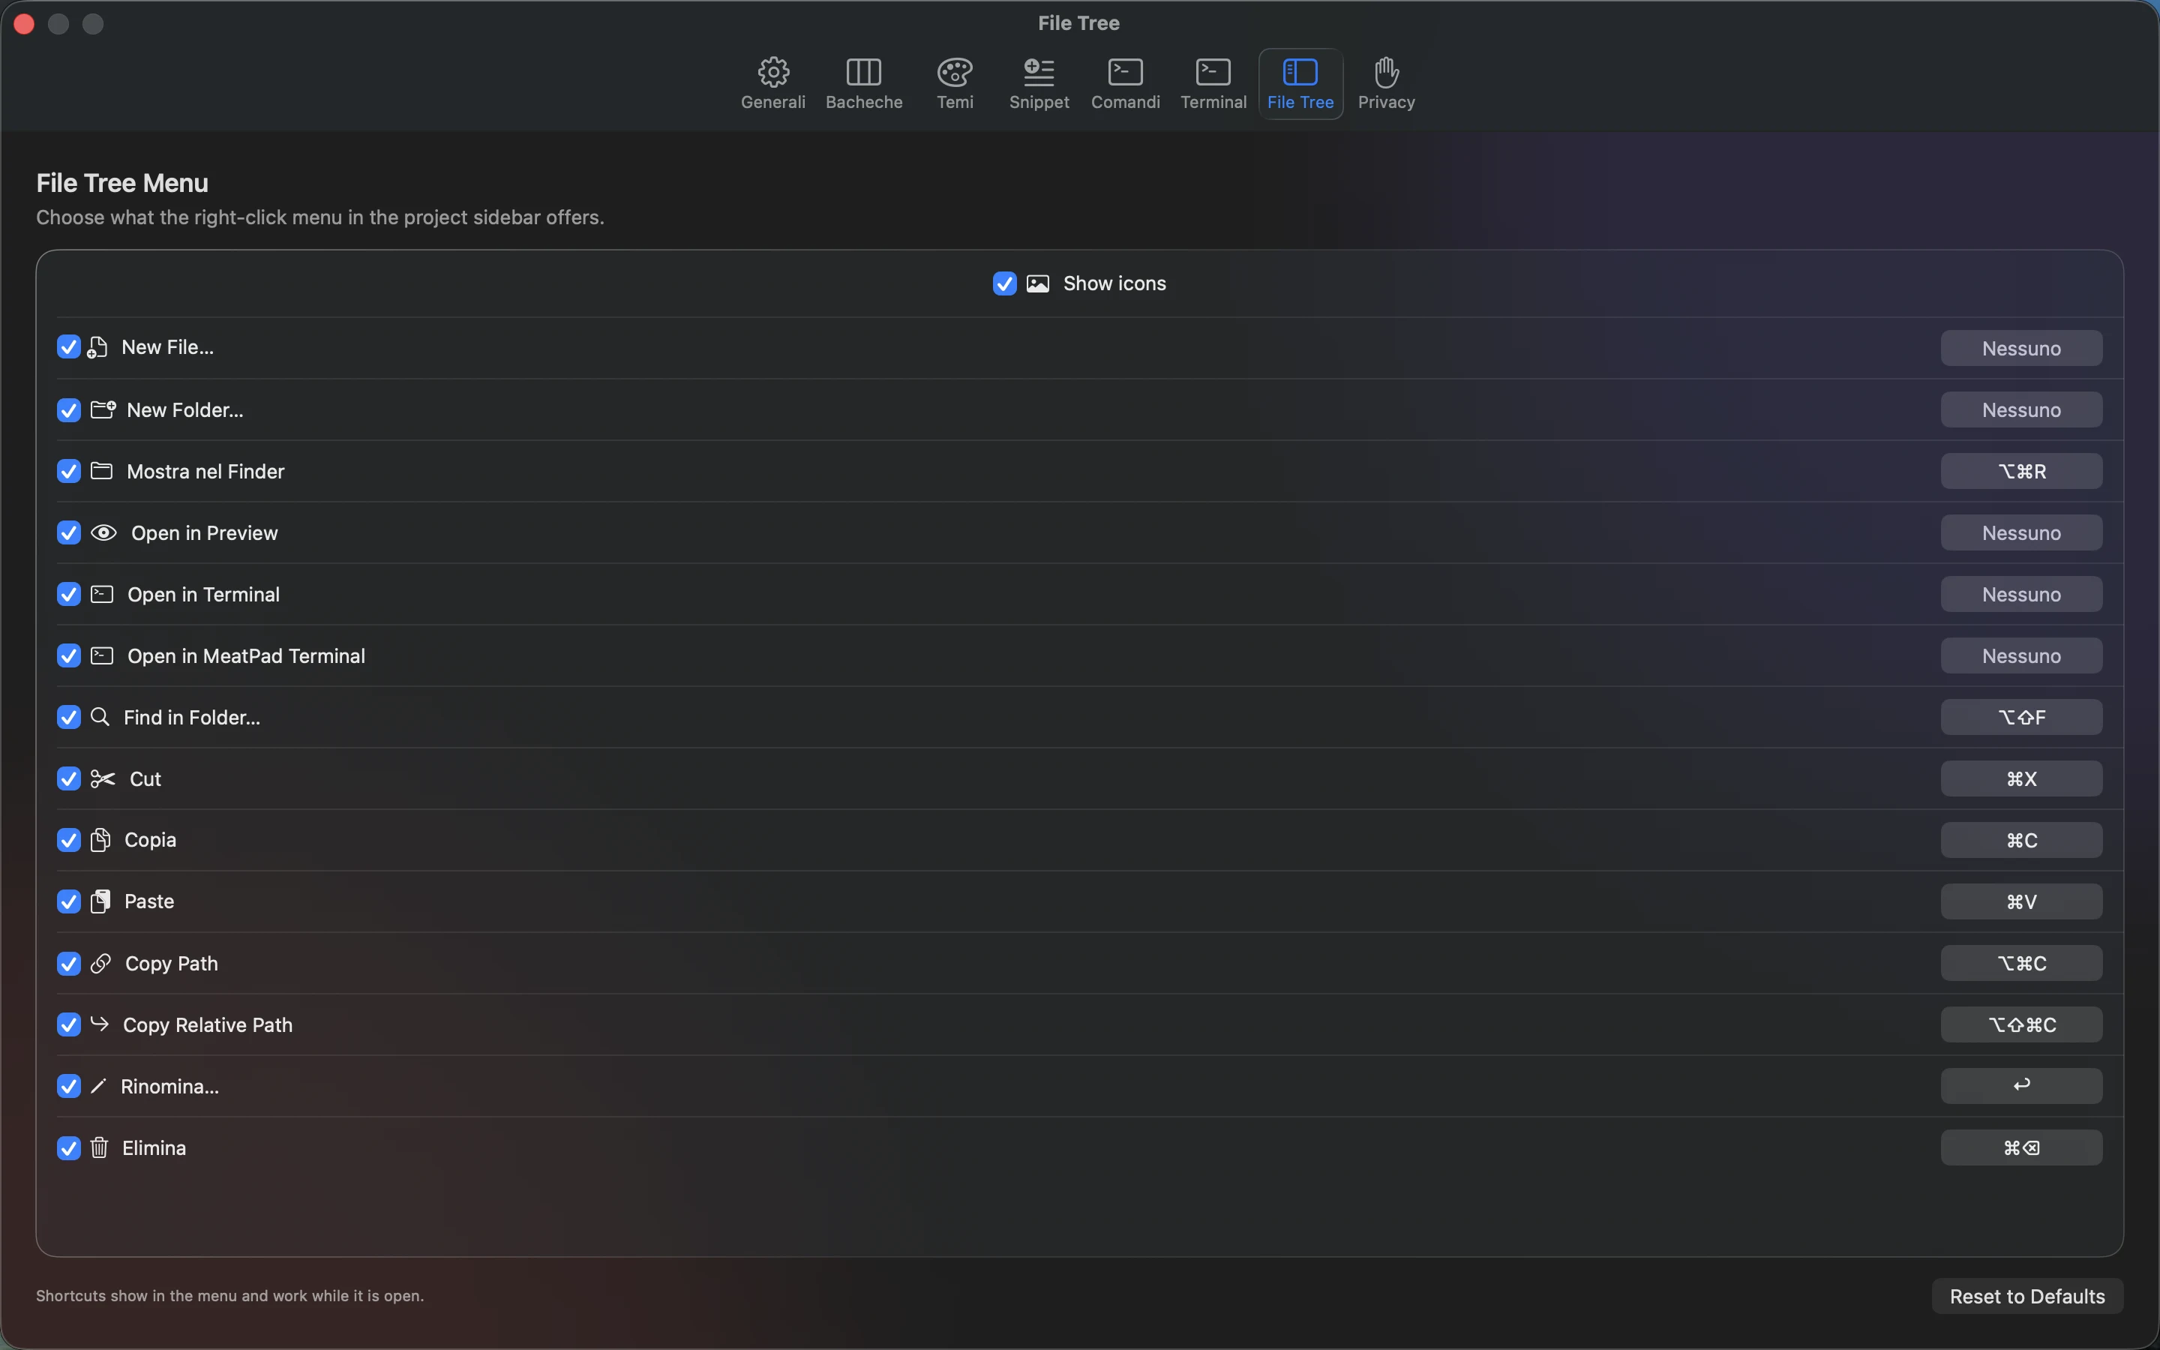Disable the Open in Terminal checkbox

click(69, 594)
